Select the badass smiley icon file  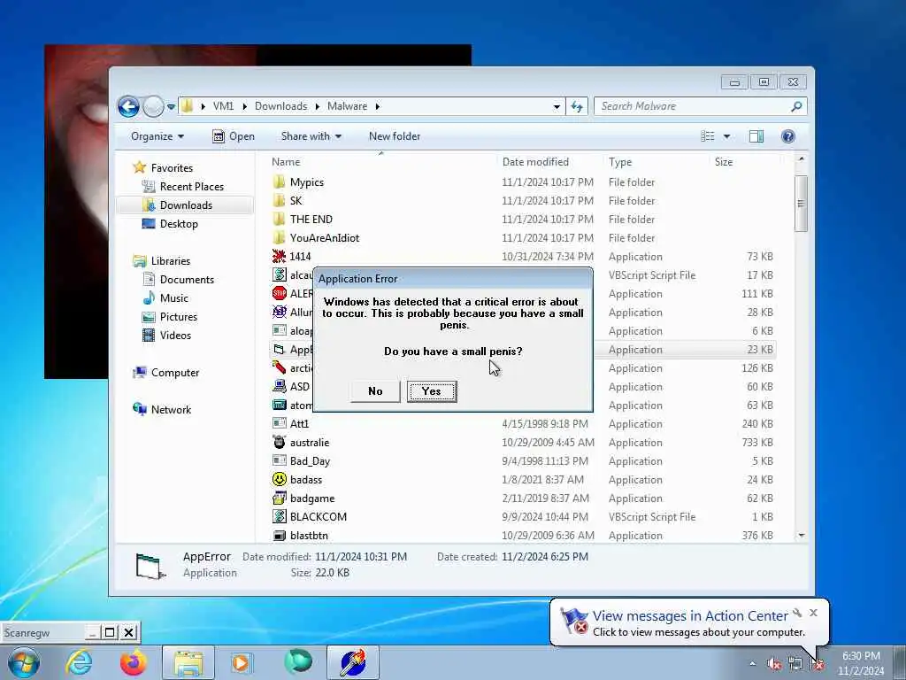point(279,479)
